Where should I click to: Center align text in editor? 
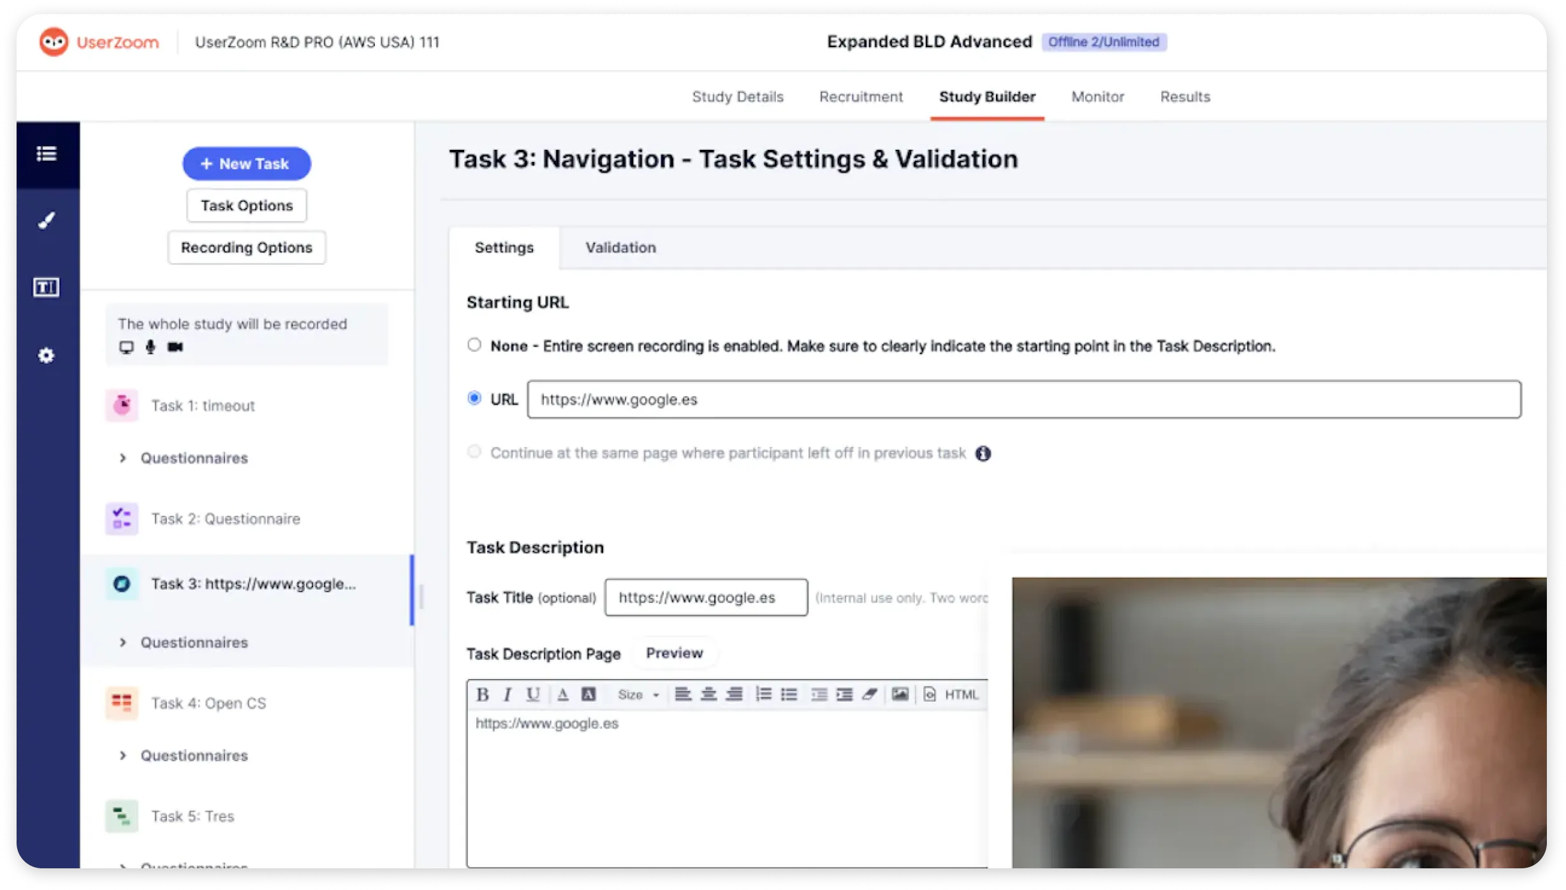pos(708,694)
